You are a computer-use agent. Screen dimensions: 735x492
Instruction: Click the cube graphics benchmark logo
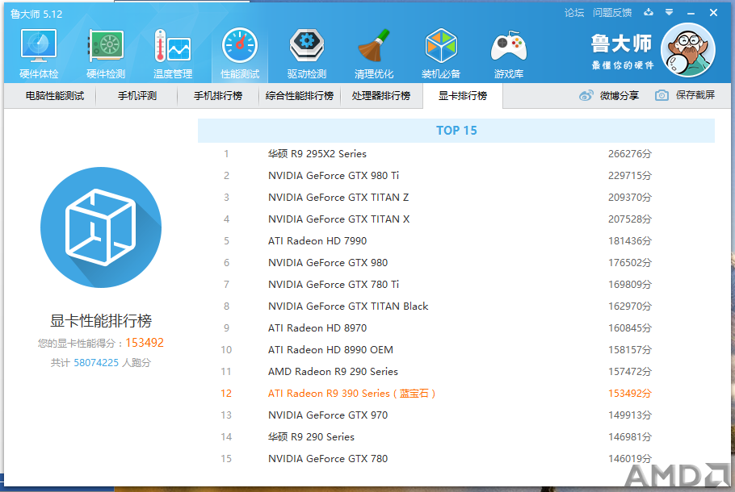(x=101, y=227)
